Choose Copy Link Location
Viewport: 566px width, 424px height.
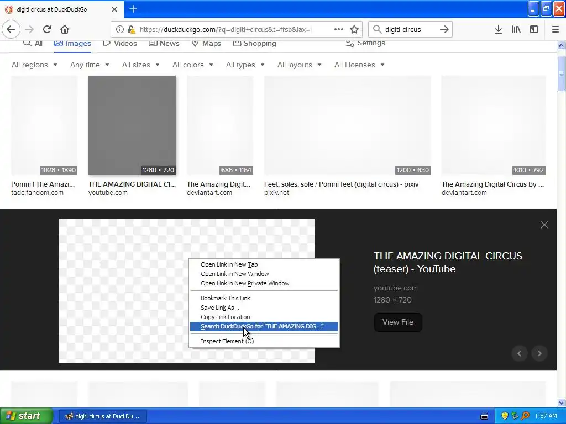[x=264, y=316]
